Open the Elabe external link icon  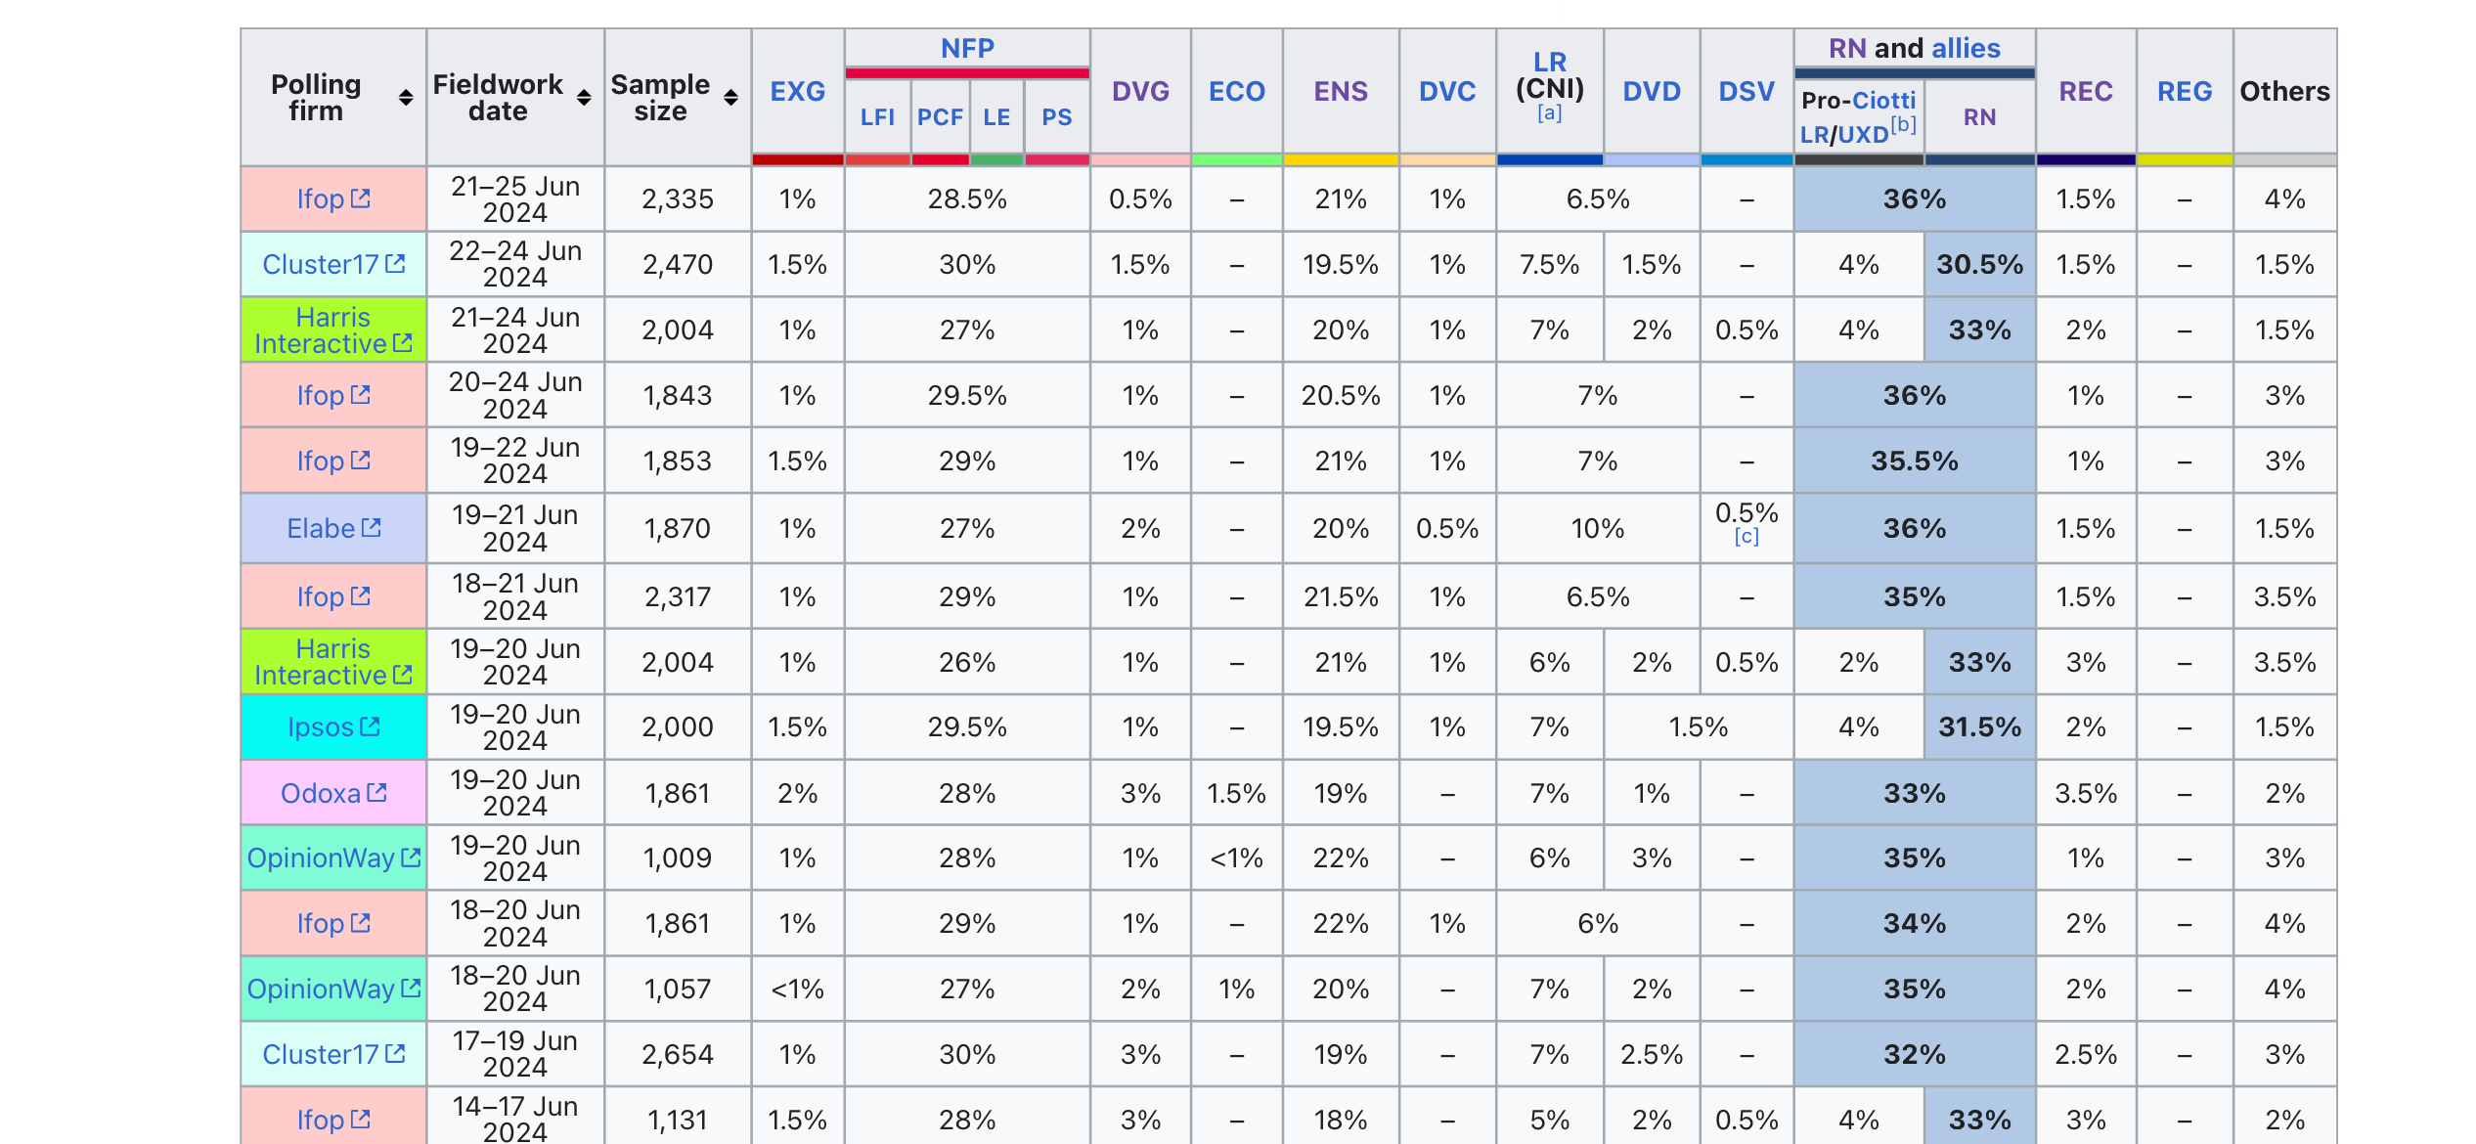[x=372, y=528]
